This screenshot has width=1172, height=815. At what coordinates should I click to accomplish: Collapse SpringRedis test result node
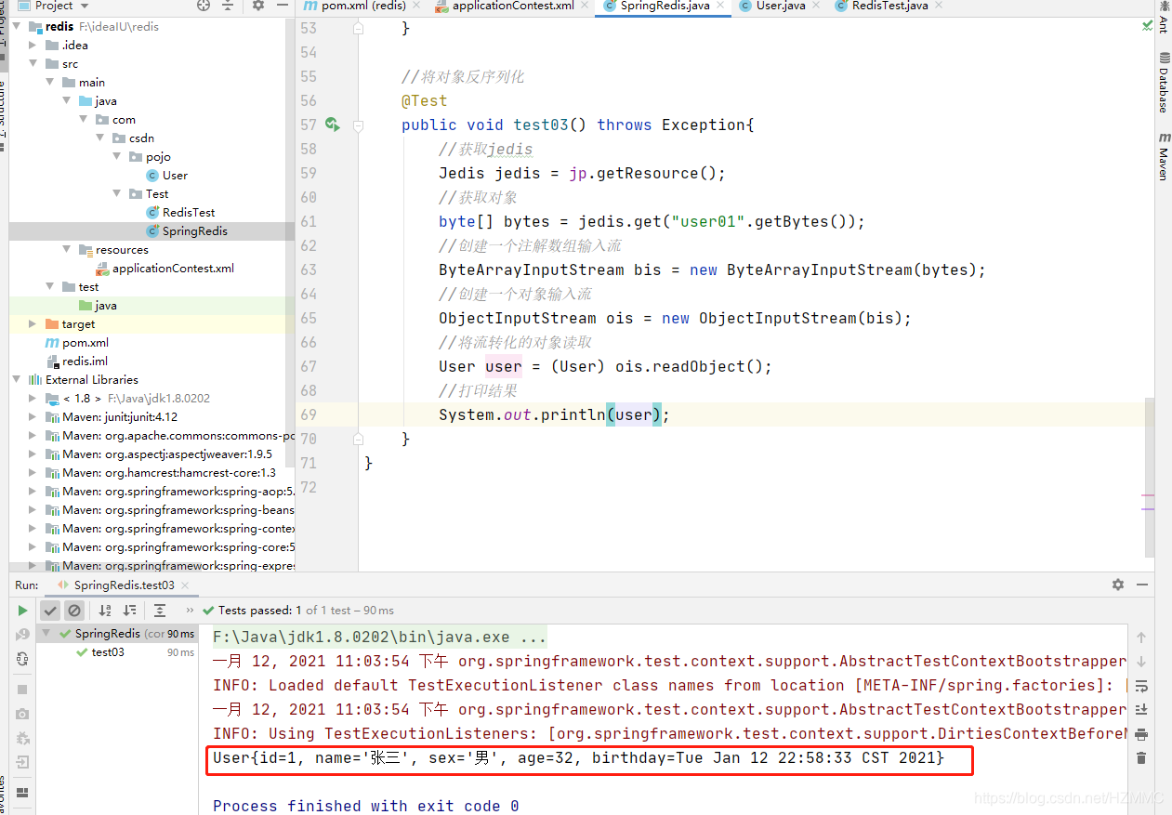point(48,634)
